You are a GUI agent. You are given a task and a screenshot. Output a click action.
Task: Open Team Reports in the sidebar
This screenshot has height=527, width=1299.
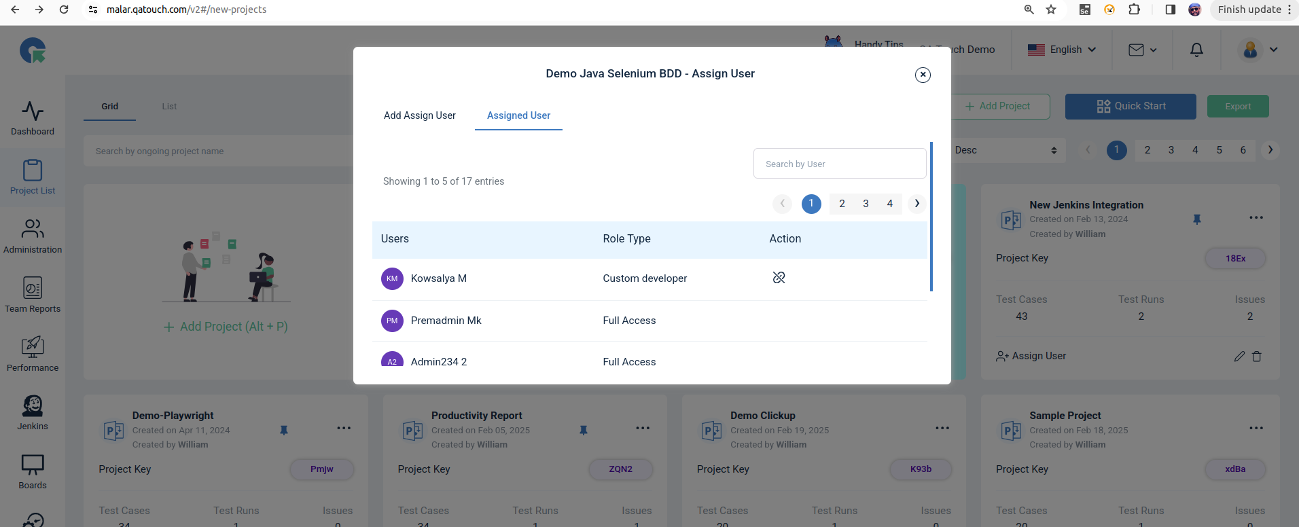pyautogui.click(x=33, y=295)
